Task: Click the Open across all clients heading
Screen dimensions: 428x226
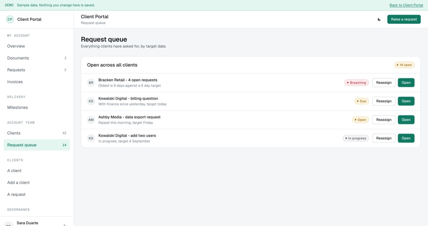Action: [112, 65]
